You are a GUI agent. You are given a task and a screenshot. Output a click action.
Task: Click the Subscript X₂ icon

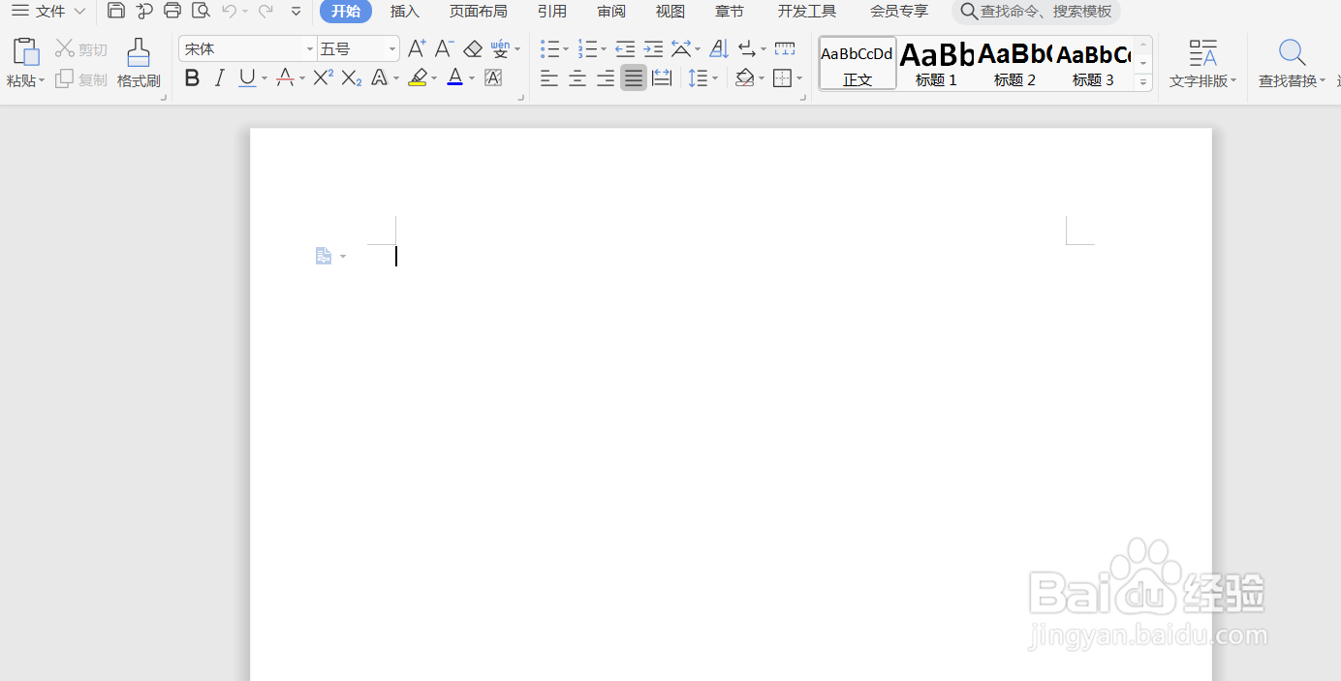click(352, 78)
